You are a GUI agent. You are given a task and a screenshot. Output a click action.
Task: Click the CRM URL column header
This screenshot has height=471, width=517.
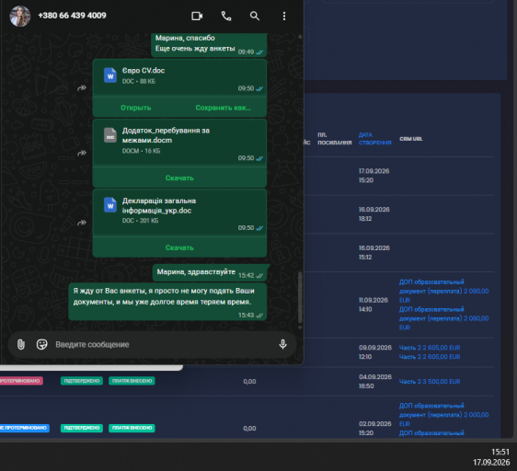point(411,139)
